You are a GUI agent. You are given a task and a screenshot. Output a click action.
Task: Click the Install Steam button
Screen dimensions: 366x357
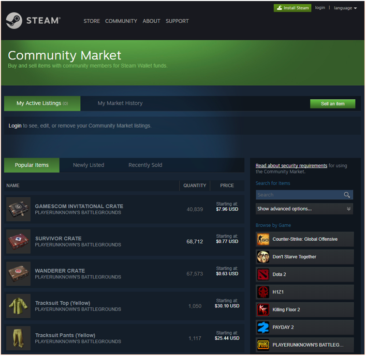pyautogui.click(x=292, y=8)
